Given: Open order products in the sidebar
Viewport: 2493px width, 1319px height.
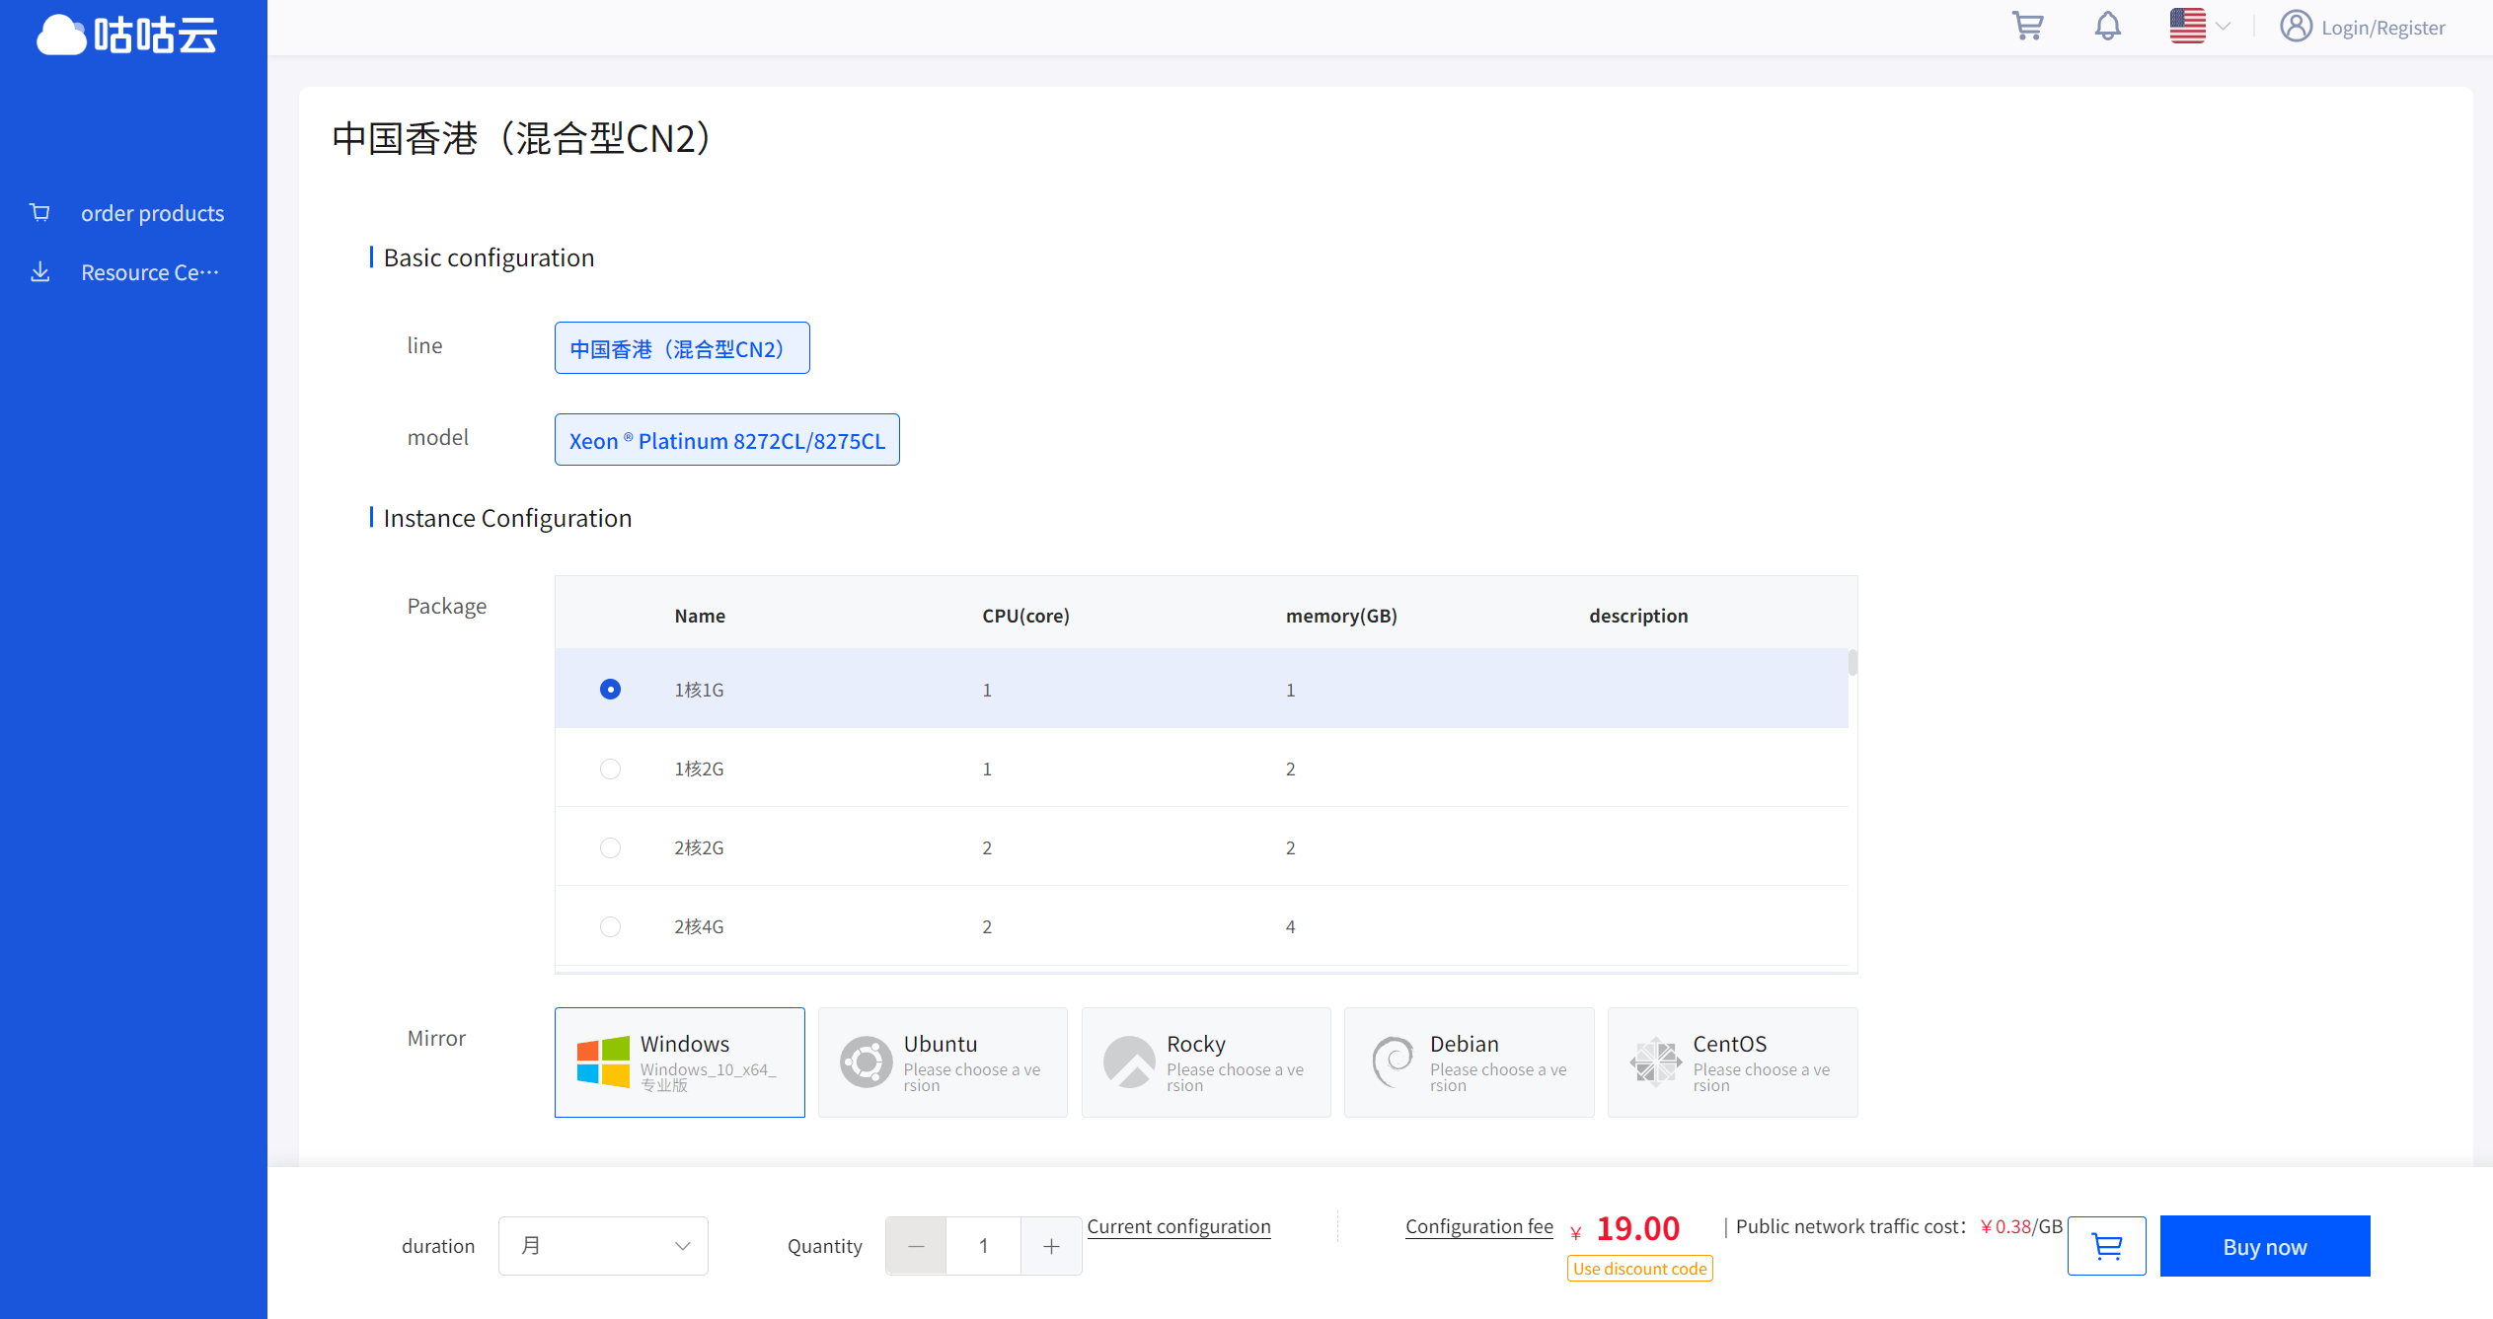Looking at the screenshot, I should 152,213.
